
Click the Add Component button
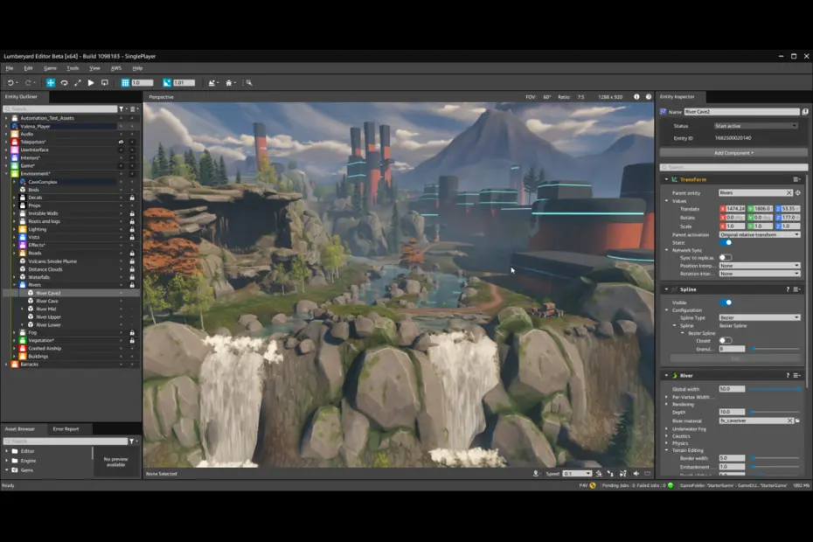coord(733,153)
